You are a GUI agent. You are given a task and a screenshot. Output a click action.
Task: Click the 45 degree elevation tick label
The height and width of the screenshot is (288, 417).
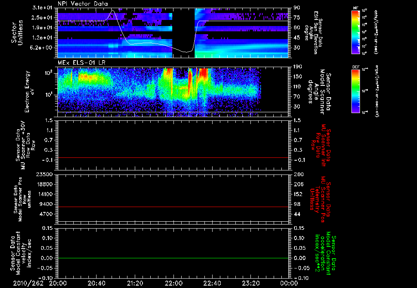297,38
